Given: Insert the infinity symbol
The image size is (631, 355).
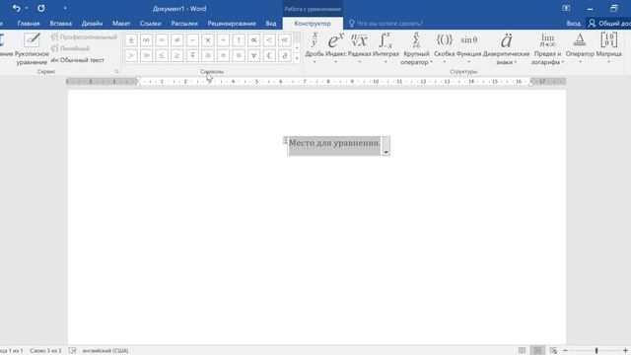Looking at the screenshot, I should point(146,40).
